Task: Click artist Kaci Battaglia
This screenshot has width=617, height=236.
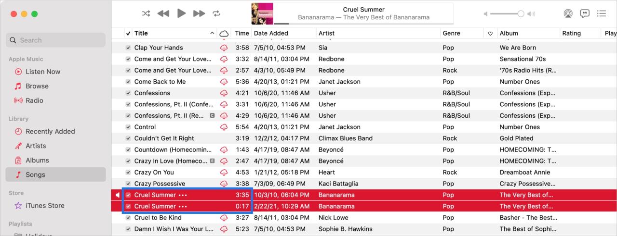Action: (338, 184)
